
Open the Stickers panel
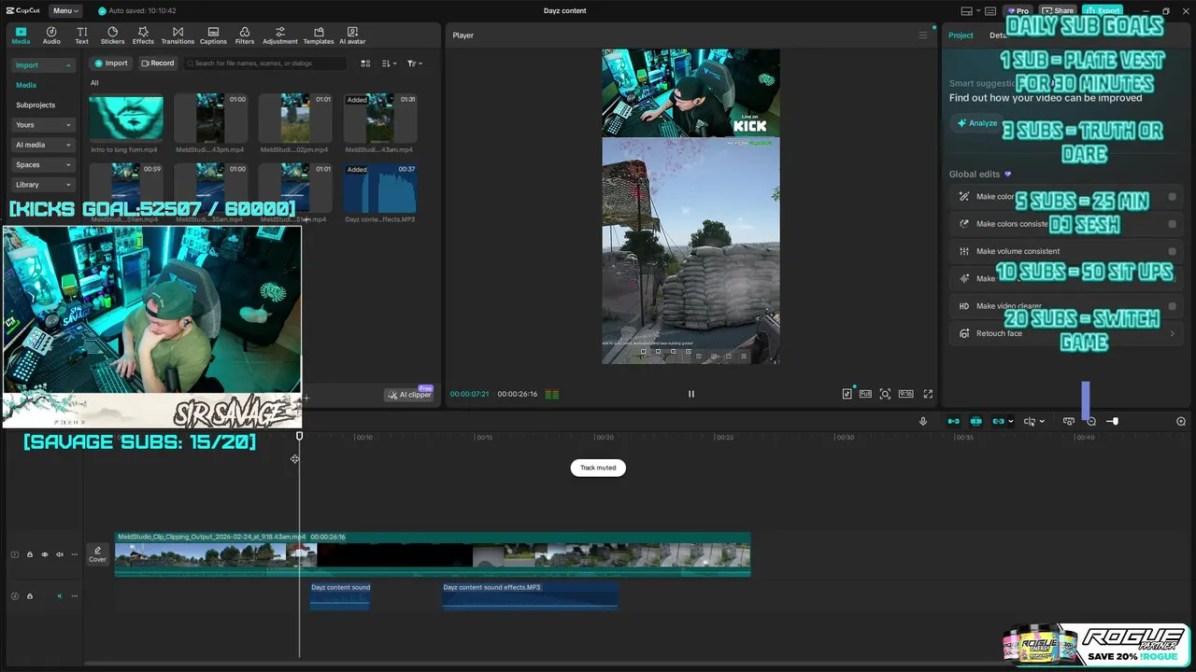click(x=112, y=35)
